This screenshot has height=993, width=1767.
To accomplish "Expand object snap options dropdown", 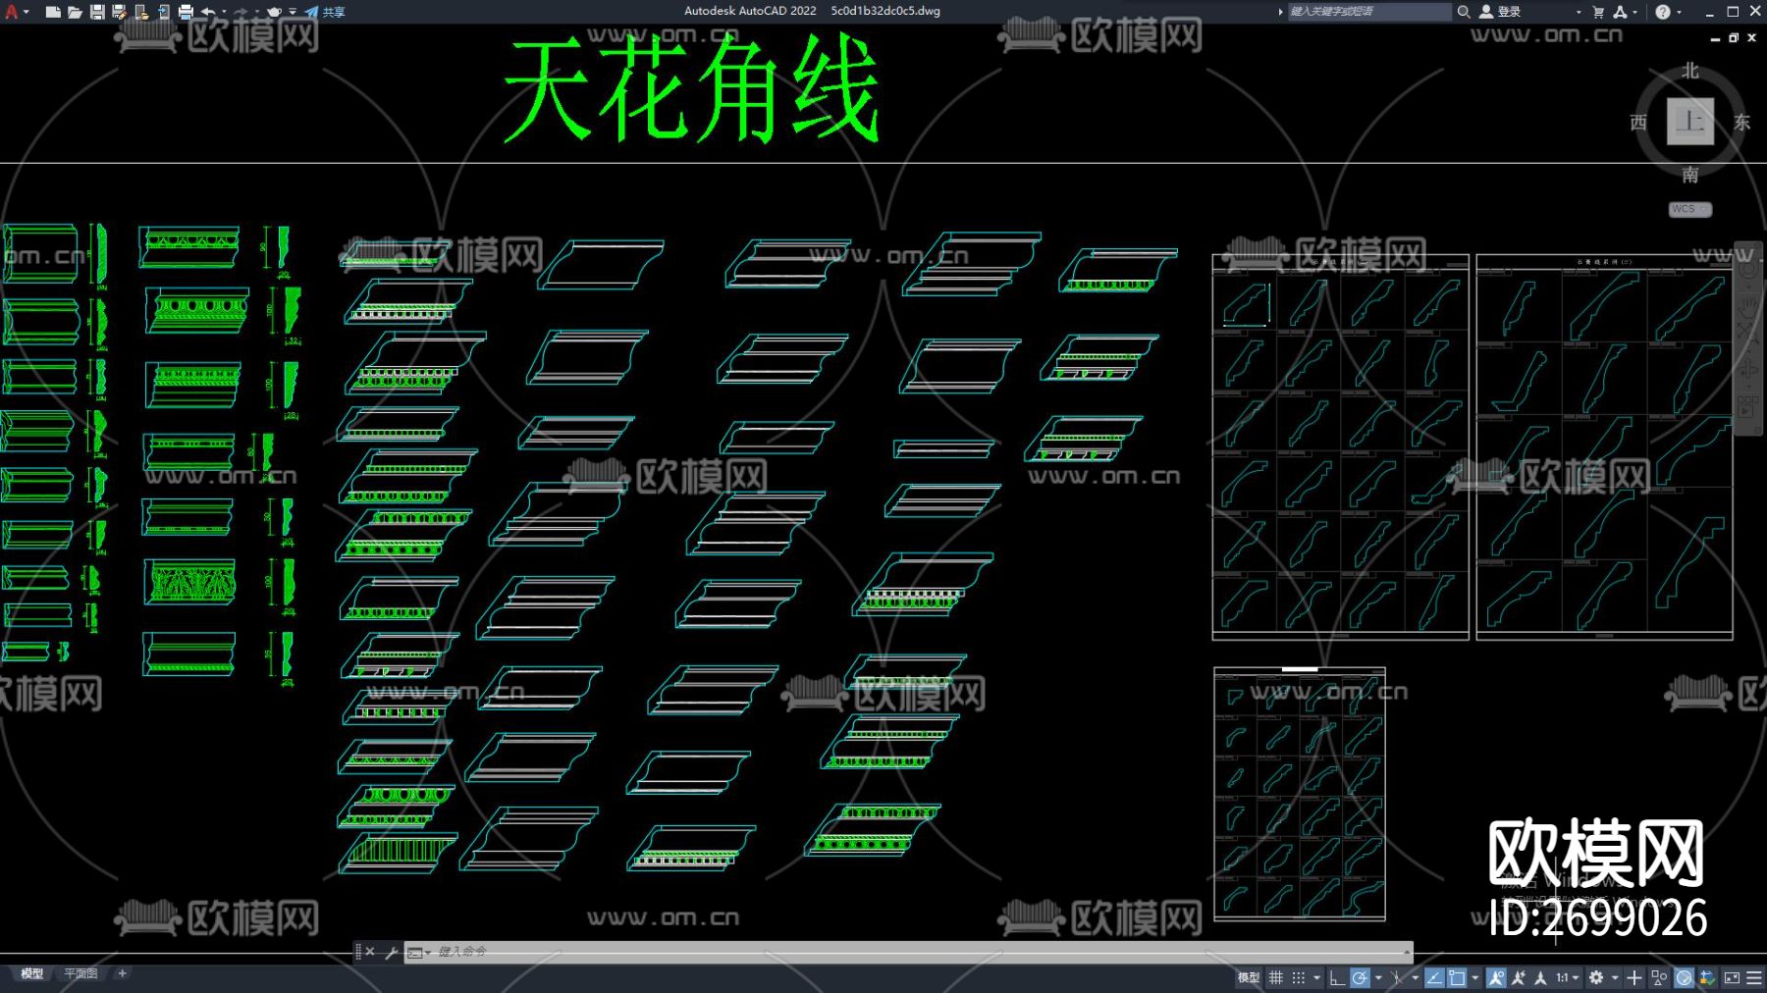I will (1475, 977).
